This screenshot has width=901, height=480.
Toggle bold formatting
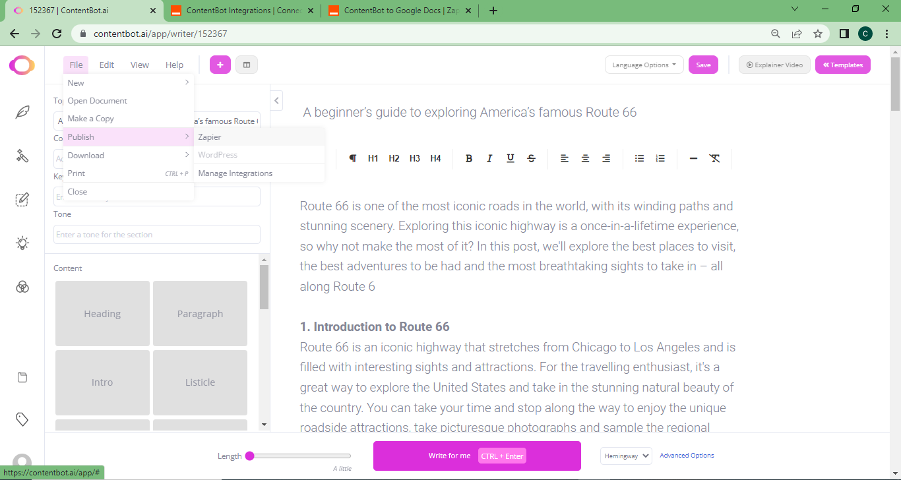point(469,158)
